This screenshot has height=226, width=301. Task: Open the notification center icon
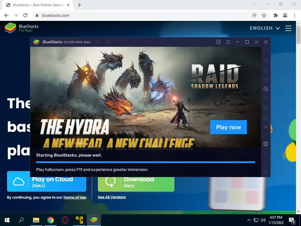(x=292, y=220)
